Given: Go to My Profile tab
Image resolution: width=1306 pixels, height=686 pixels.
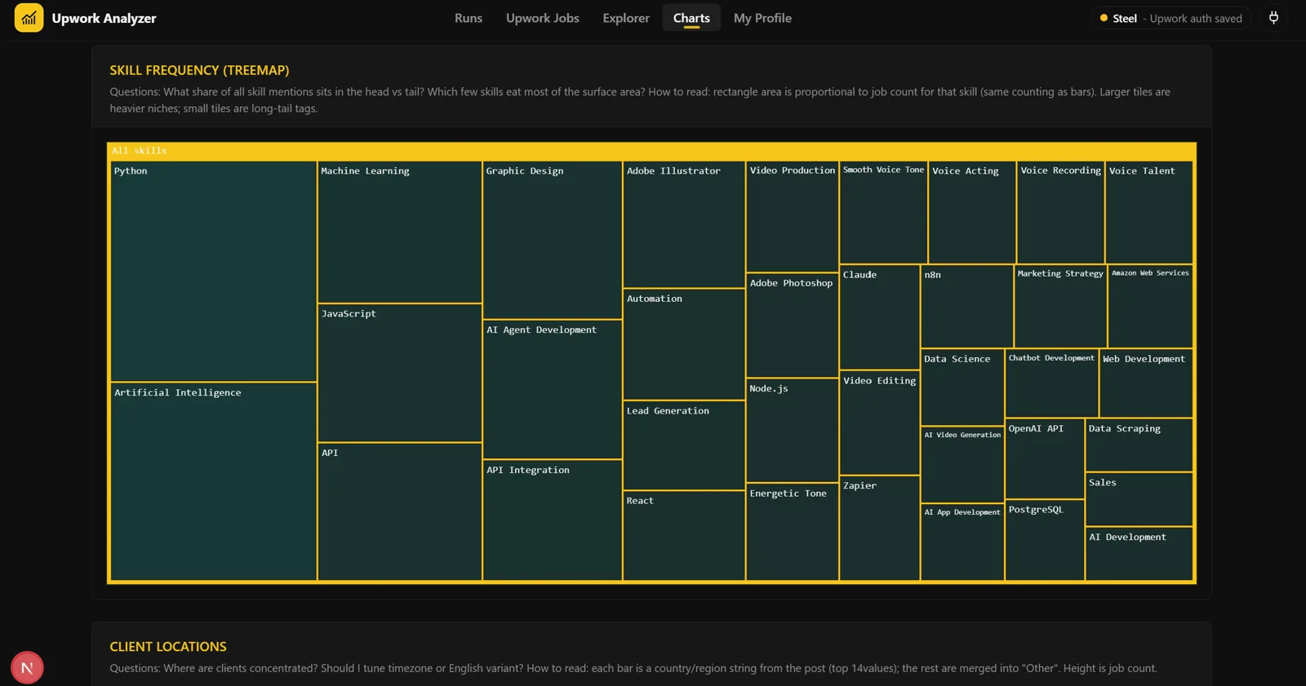Looking at the screenshot, I should tap(762, 18).
